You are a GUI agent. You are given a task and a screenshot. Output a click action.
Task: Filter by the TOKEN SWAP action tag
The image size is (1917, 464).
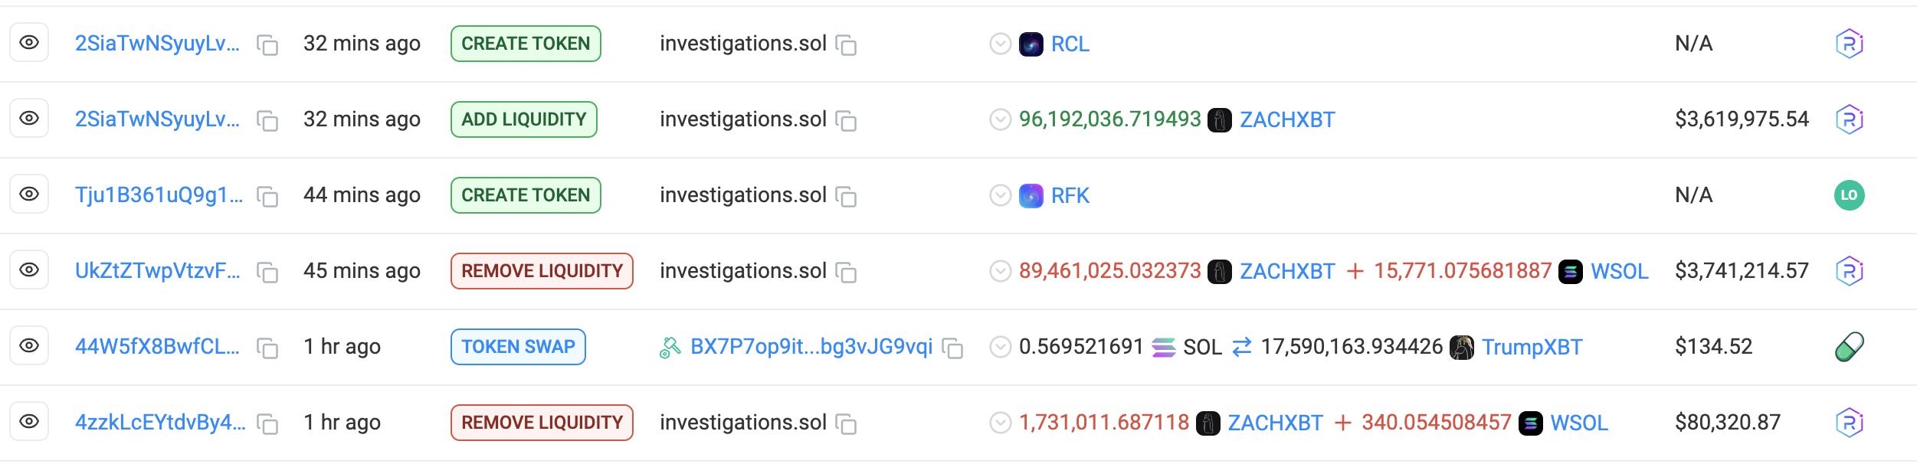(518, 347)
